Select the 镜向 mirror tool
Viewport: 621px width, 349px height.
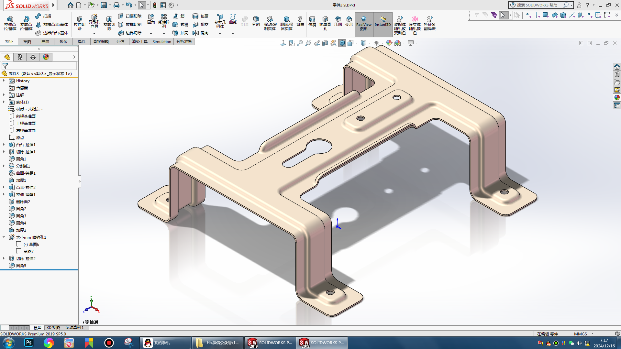(200, 33)
